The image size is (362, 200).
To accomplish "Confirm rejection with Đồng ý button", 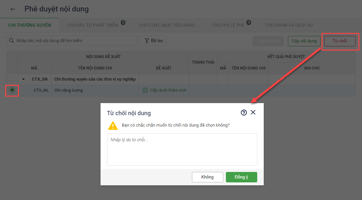I will tap(241, 177).
